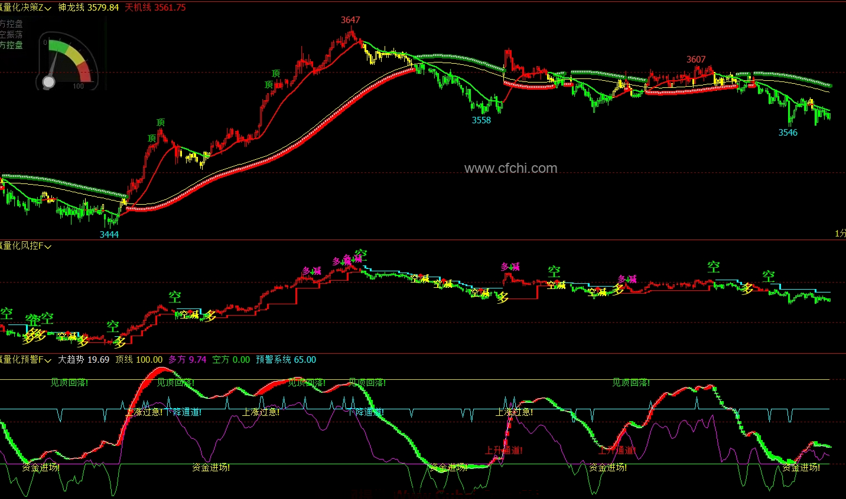Click the 3558 low price label
This screenshot has width=846, height=499.
coord(481,120)
